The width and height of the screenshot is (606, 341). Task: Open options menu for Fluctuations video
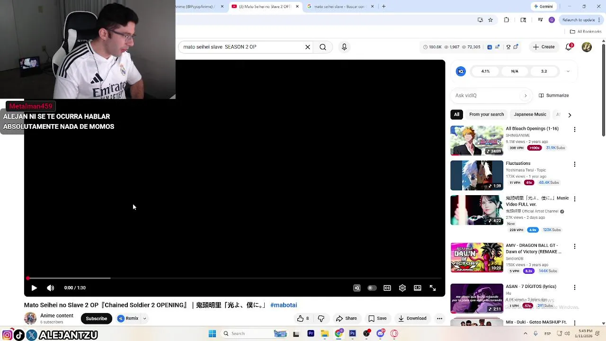tap(575, 164)
